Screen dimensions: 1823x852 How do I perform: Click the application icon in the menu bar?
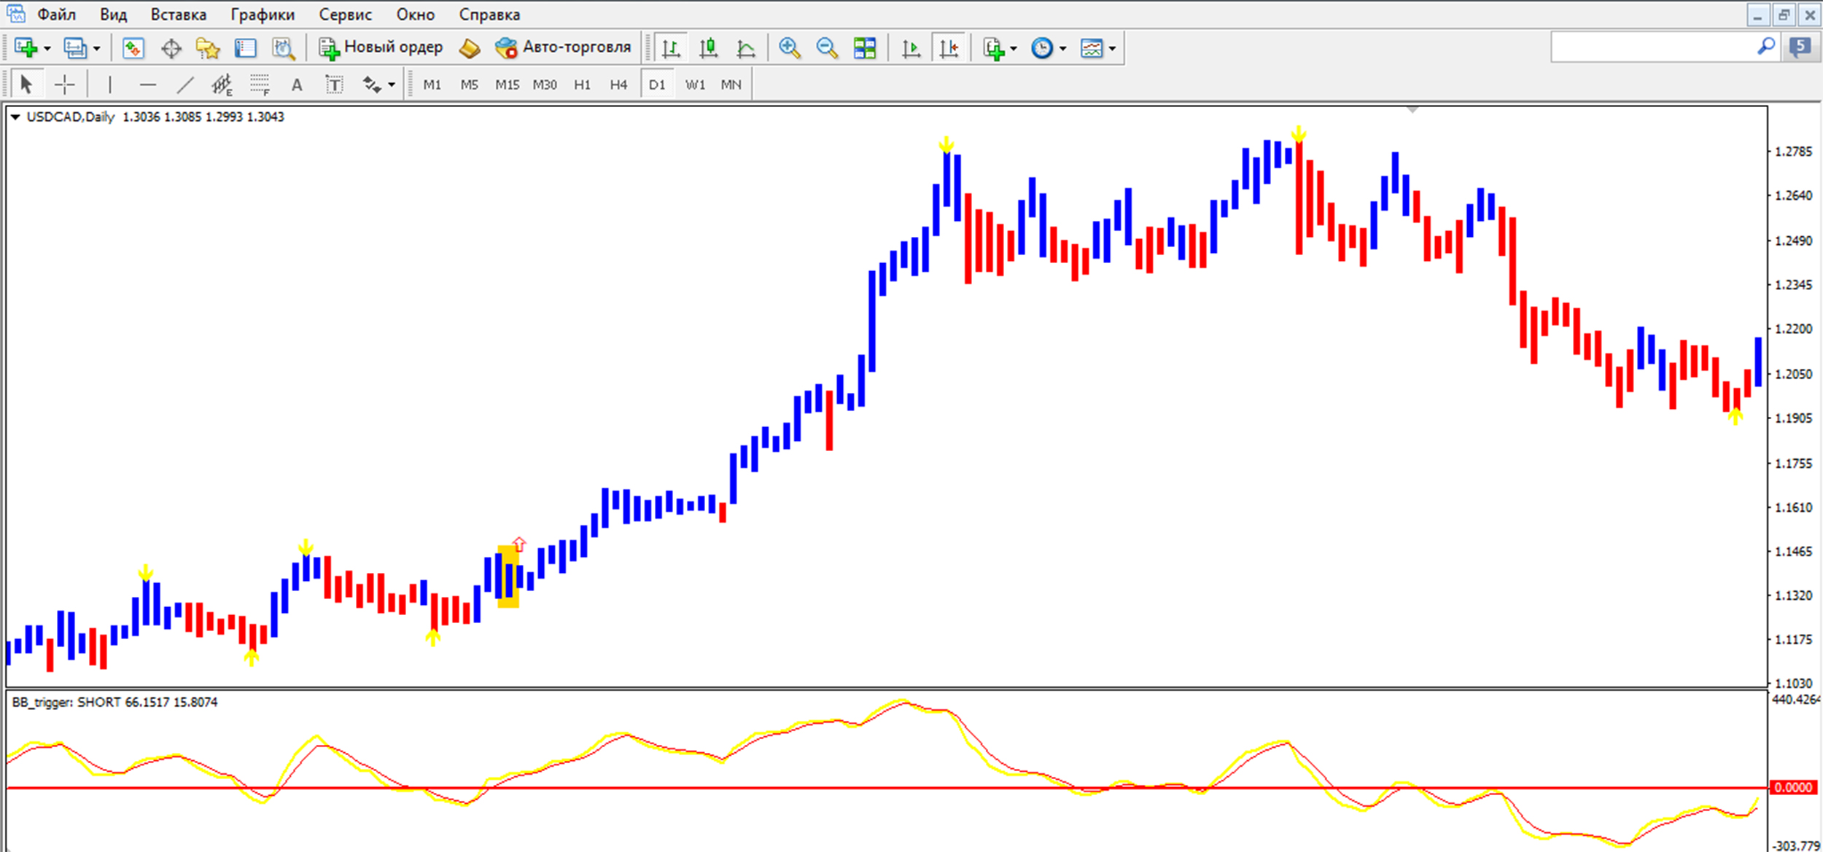[x=16, y=13]
